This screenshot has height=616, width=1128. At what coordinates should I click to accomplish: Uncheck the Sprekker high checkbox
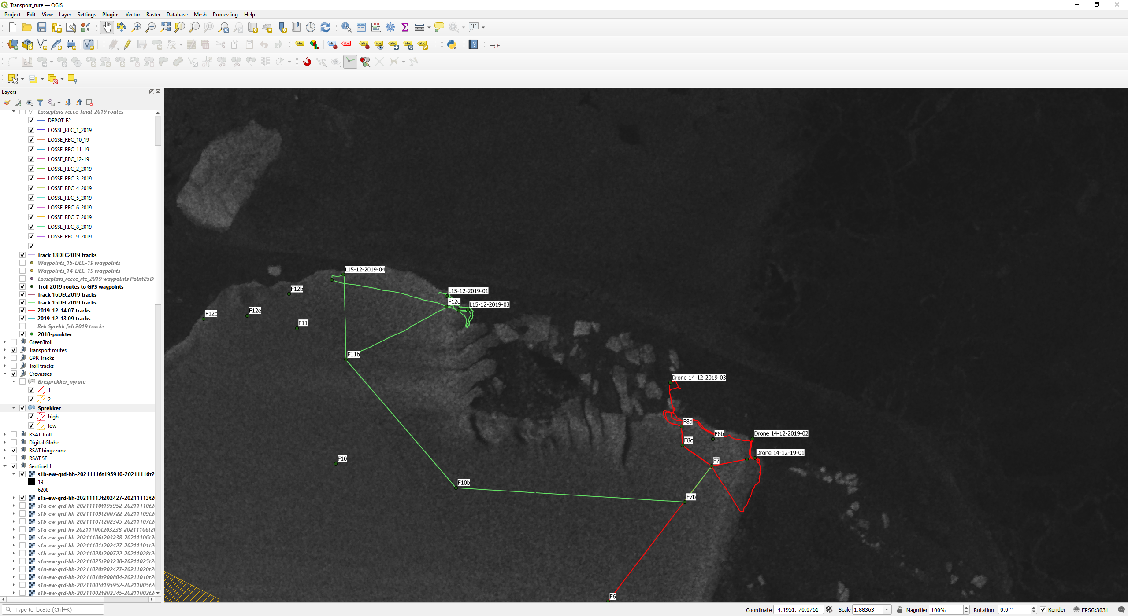click(31, 416)
